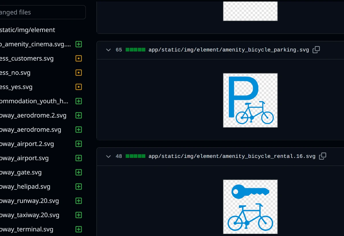Click added-file icon beside oway_terminal.svg

(x=79, y=229)
